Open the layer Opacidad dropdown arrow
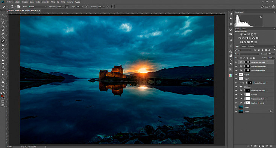The height and width of the screenshot is (148, 276). pos(274,54)
